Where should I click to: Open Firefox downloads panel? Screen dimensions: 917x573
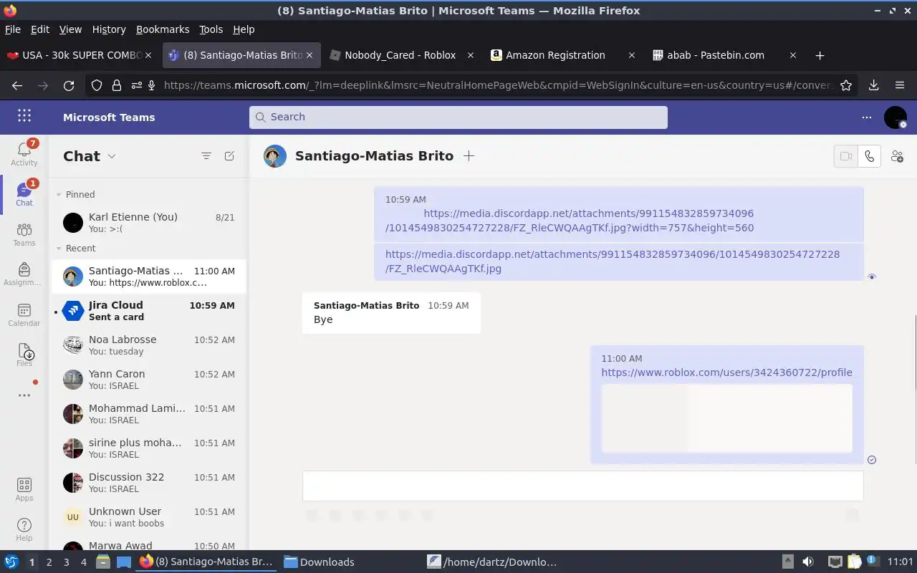[873, 85]
